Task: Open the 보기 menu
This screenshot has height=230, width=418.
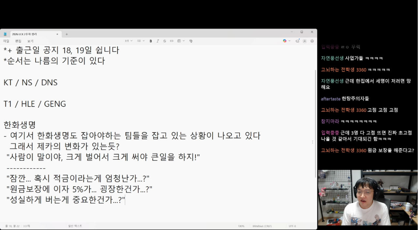Action: click(x=30, y=41)
